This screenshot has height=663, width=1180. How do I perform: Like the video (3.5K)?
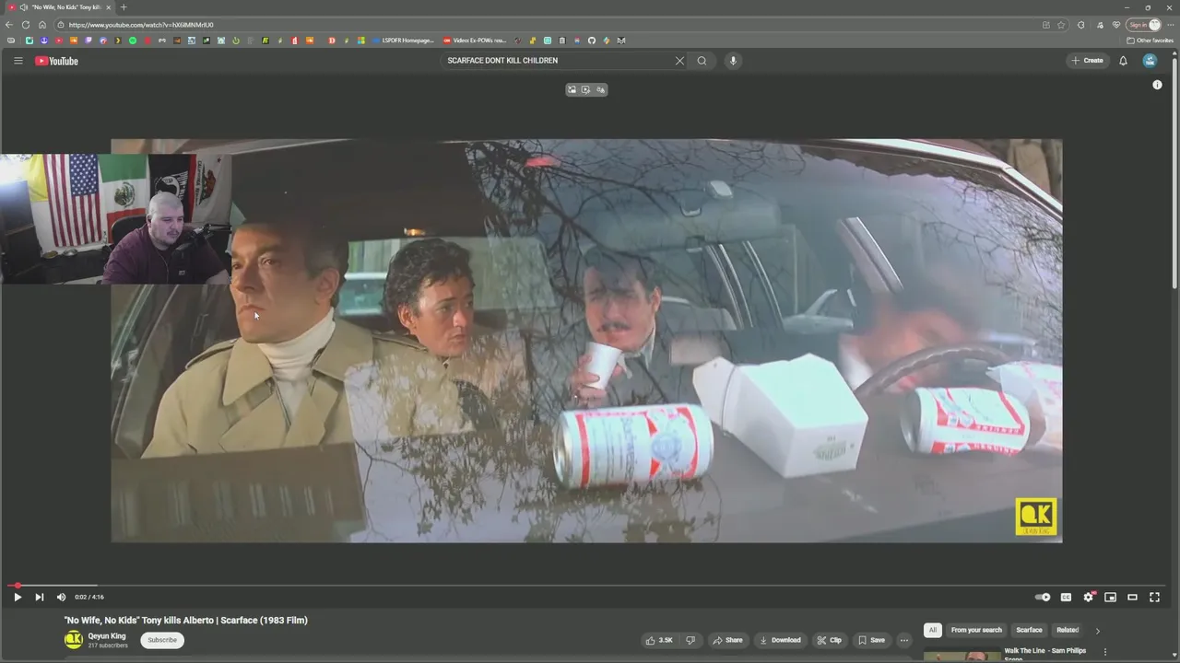coord(659,640)
